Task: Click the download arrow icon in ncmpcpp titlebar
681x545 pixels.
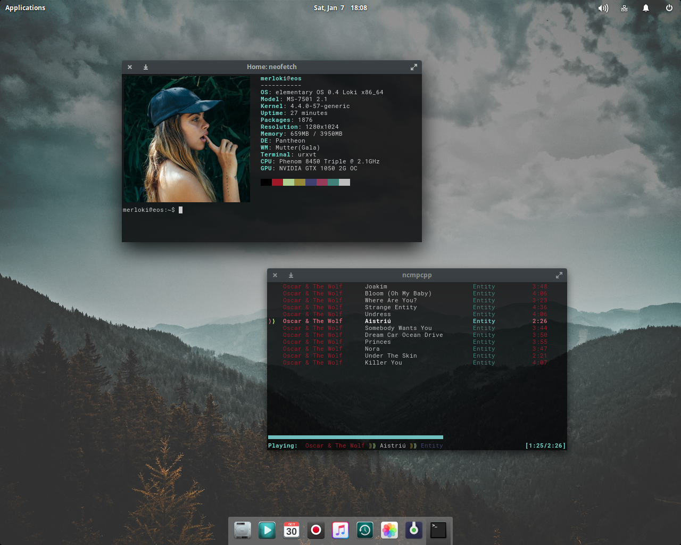Action: tap(291, 275)
